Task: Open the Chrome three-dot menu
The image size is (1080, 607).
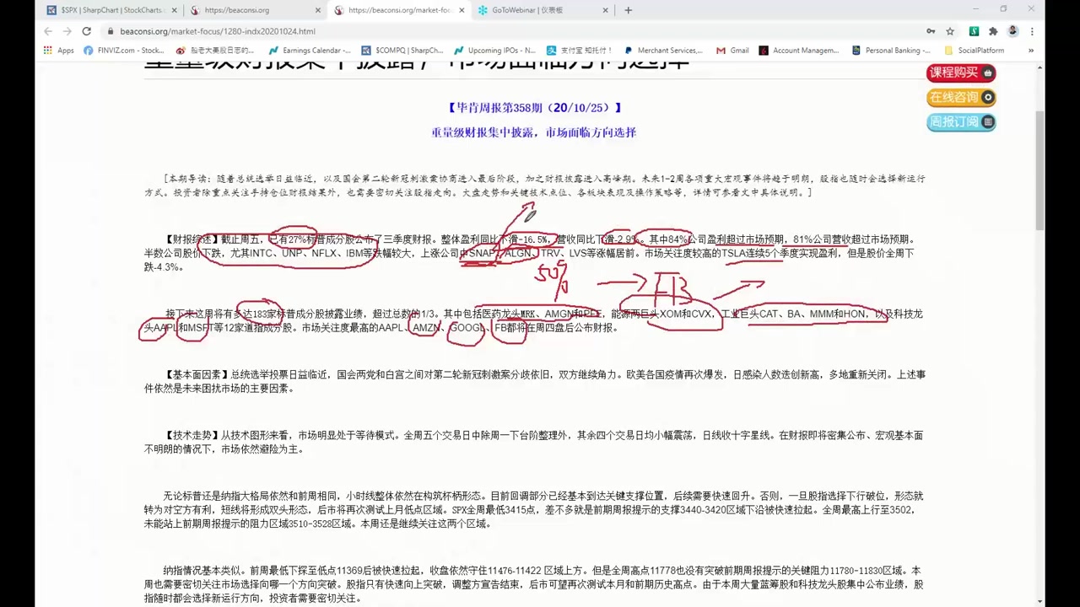Action: point(1032,31)
